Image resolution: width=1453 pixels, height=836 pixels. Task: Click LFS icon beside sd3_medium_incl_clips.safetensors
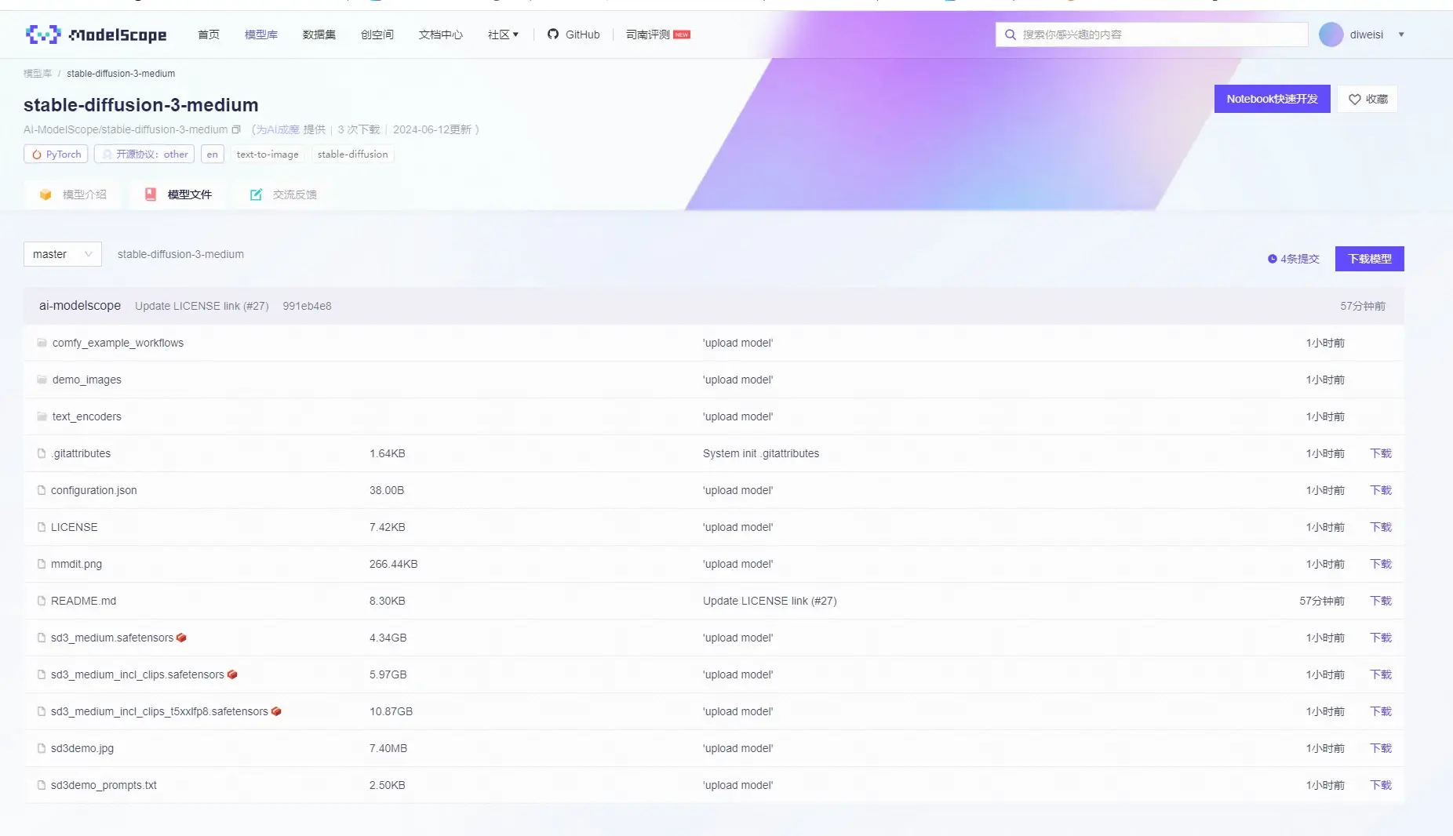(x=232, y=674)
